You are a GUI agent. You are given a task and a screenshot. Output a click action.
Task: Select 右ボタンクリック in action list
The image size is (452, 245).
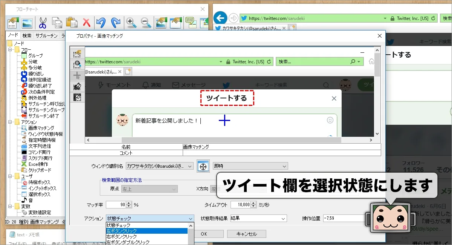(x=147, y=236)
